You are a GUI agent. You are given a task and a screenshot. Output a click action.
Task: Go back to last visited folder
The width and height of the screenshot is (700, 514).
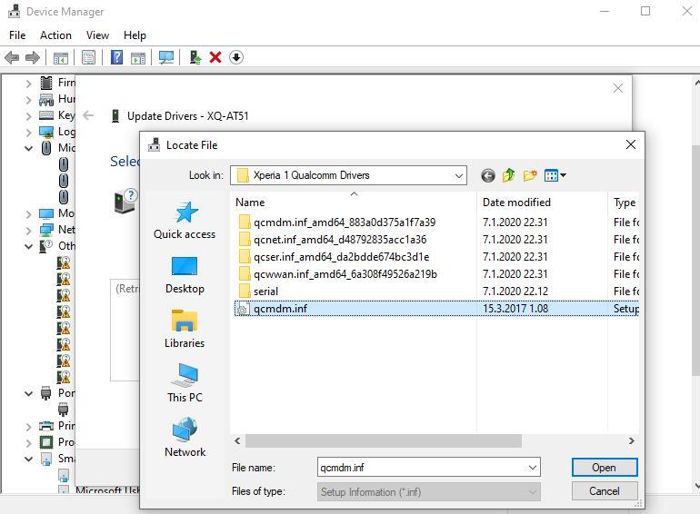tap(488, 175)
